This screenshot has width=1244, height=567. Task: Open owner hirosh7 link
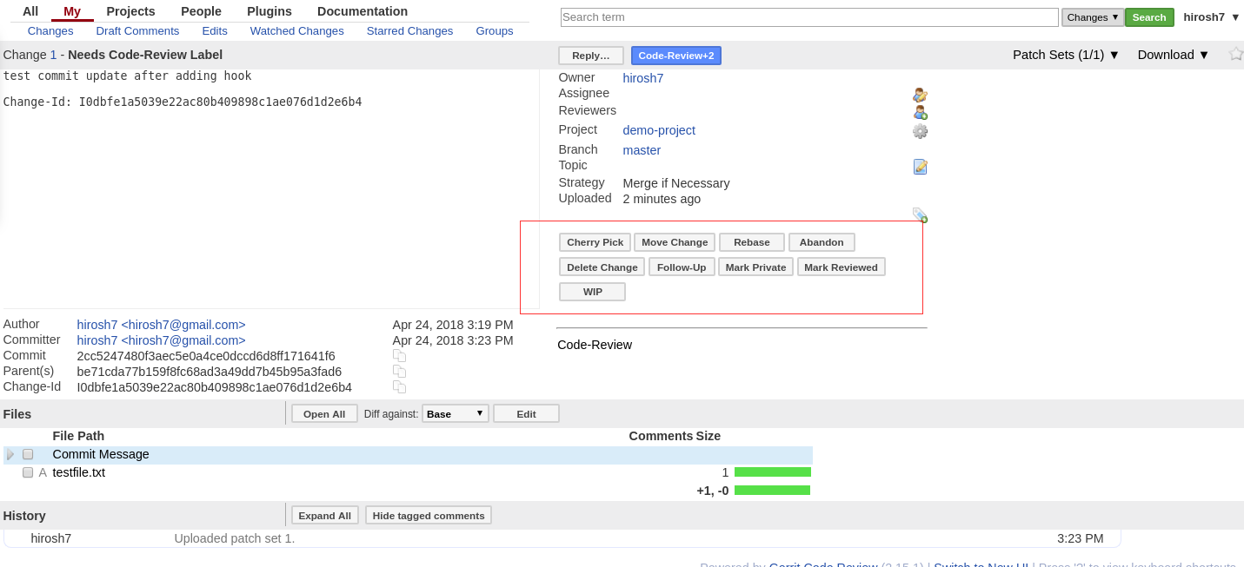tap(643, 78)
